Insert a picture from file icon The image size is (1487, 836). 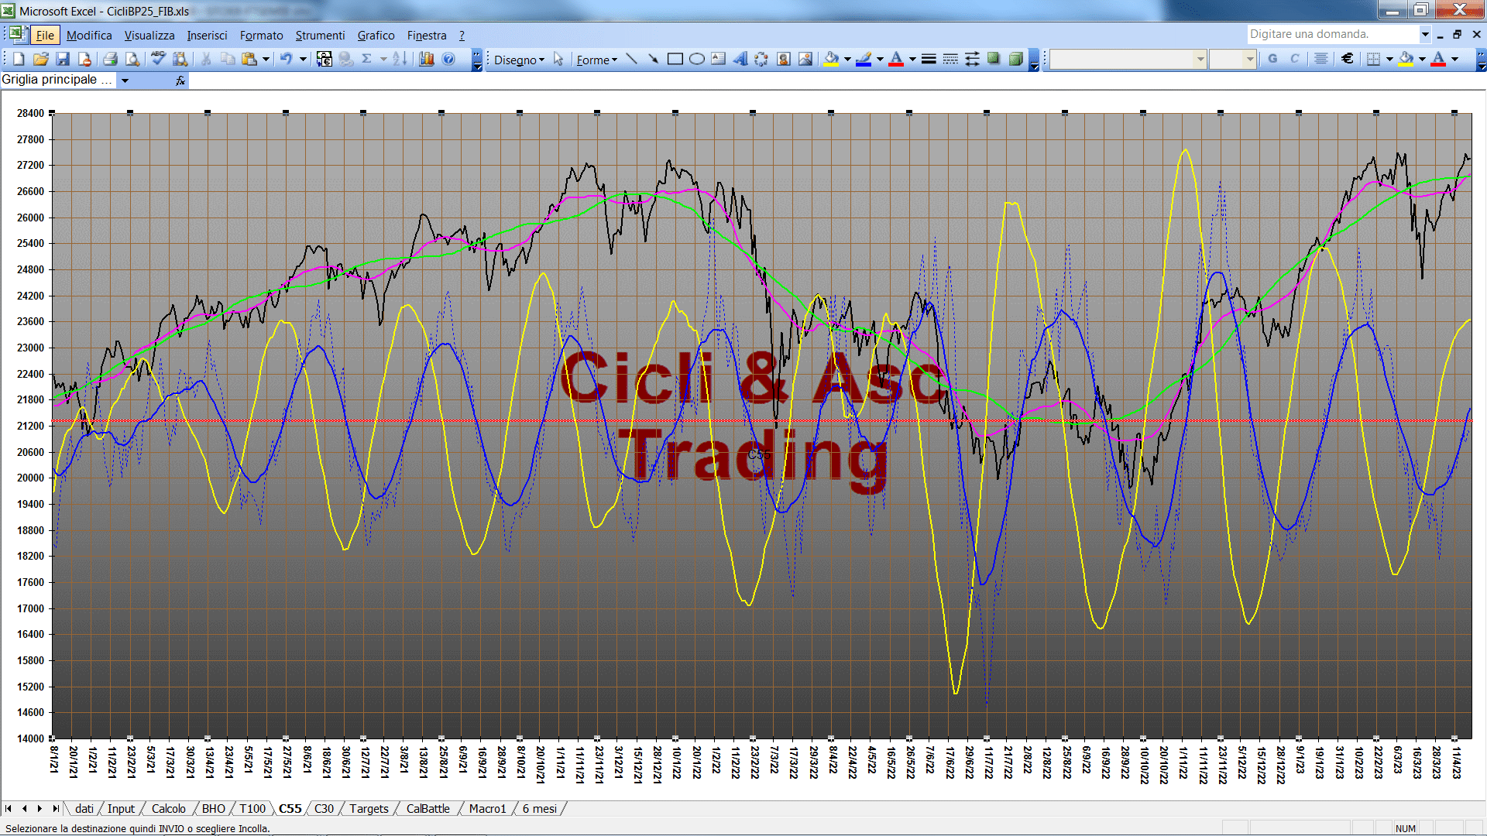(x=805, y=59)
